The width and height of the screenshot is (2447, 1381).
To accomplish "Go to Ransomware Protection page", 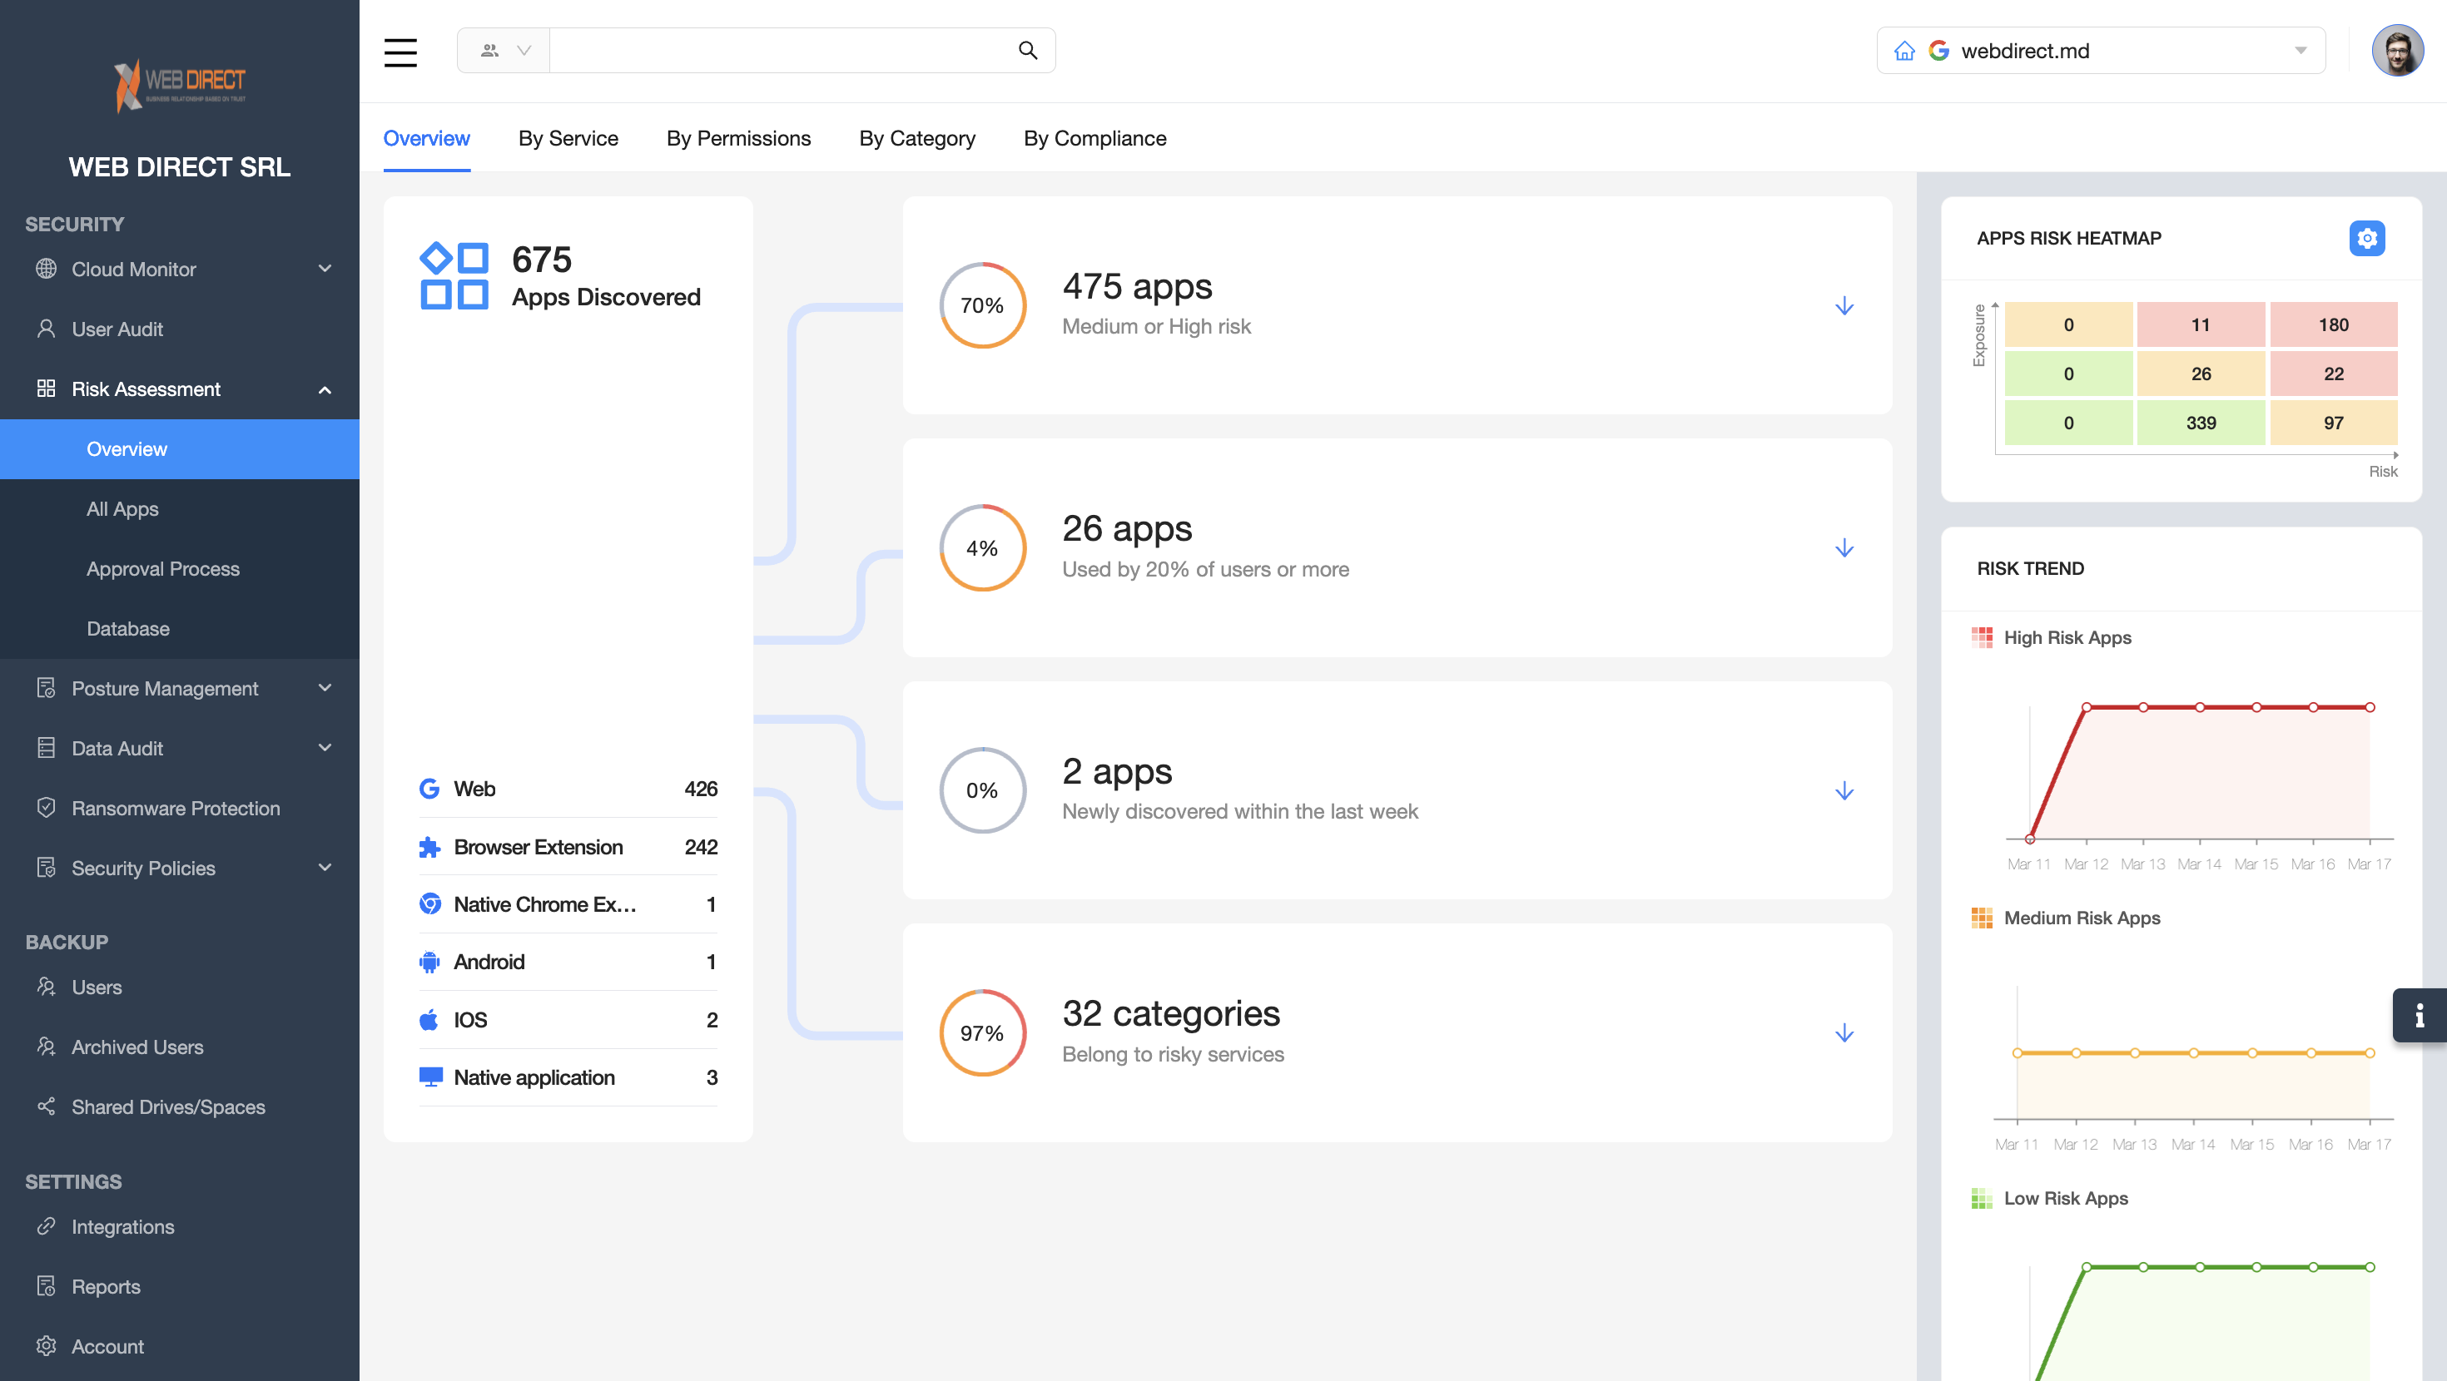I will click(x=176, y=809).
